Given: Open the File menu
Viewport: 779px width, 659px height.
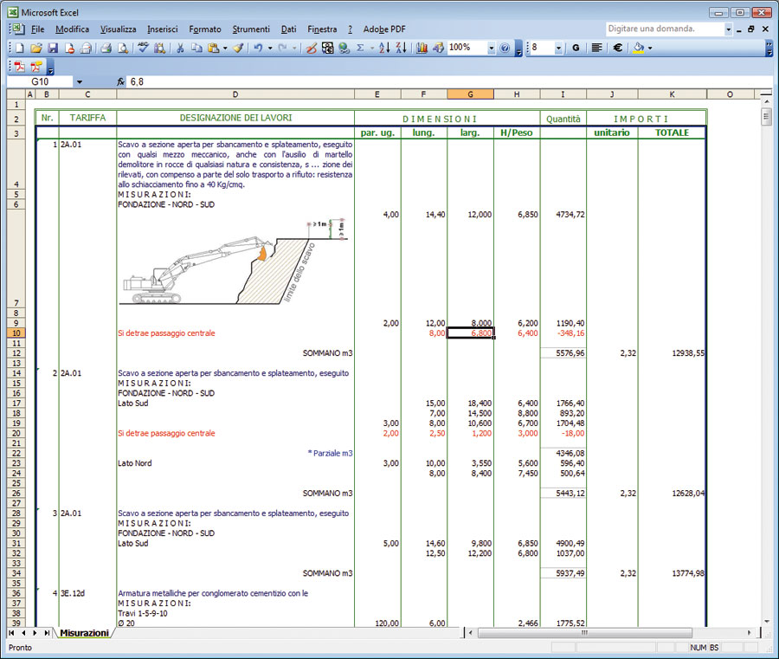Looking at the screenshot, I should click(38, 29).
